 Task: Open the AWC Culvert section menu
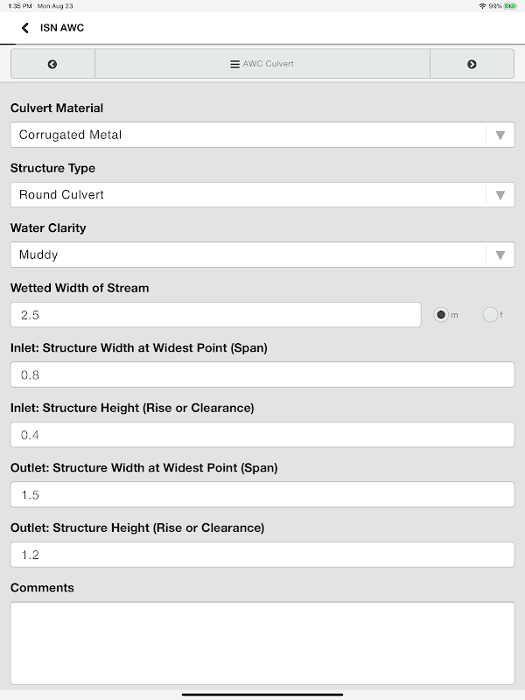click(x=262, y=64)
